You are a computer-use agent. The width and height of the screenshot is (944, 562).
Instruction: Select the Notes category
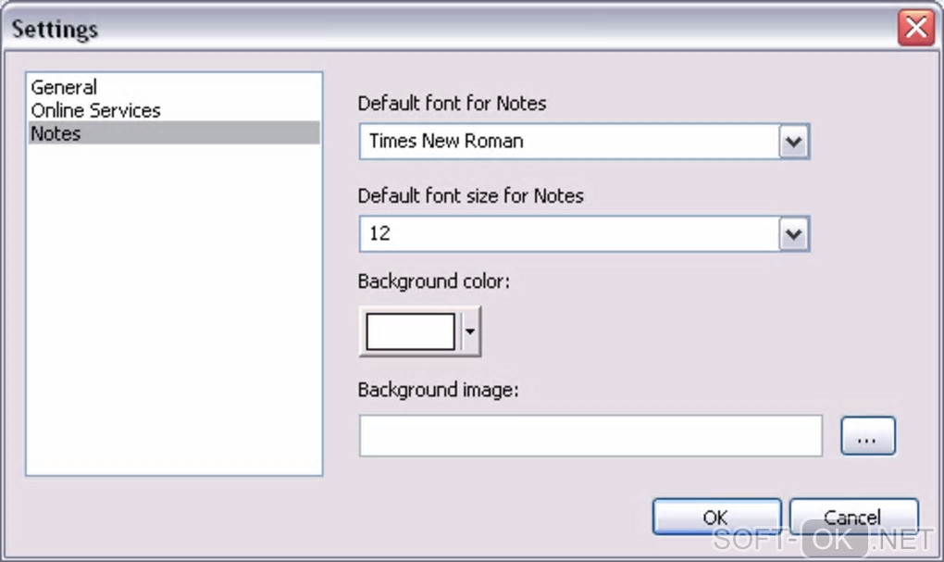(56, 133)
